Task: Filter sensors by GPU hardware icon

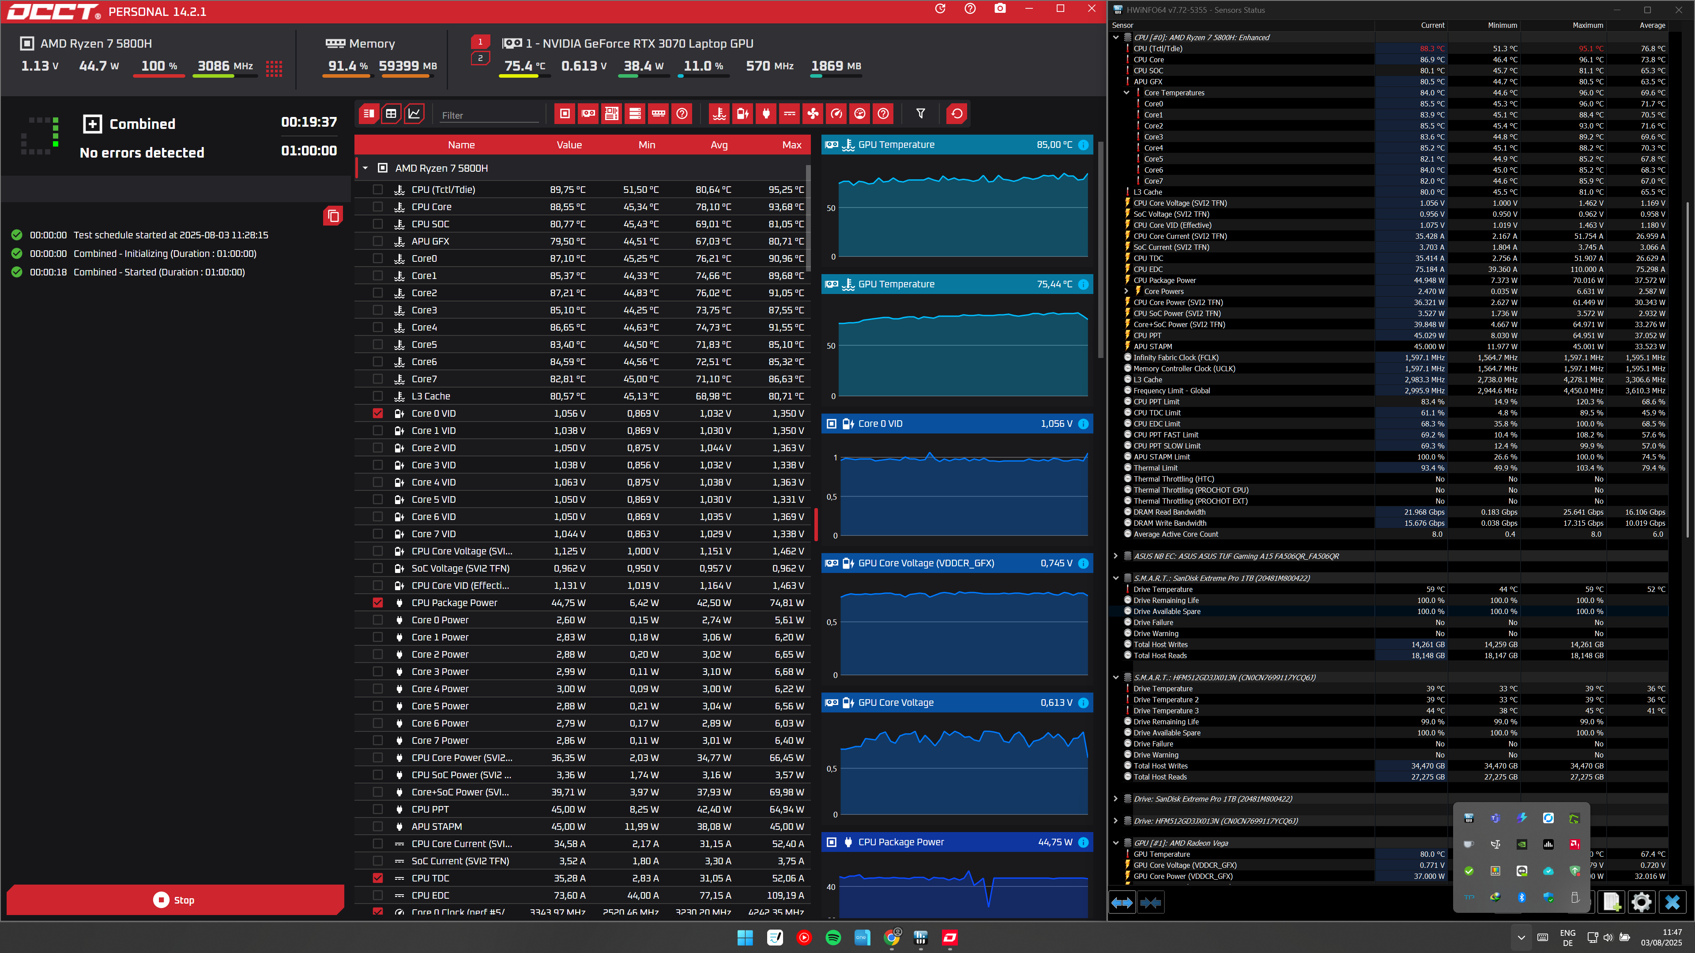Action: (588, 114)
